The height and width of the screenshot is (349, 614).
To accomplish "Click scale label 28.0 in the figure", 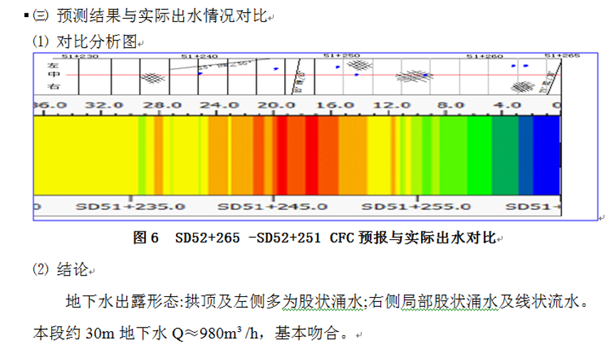I will click(x=162, y=105).
